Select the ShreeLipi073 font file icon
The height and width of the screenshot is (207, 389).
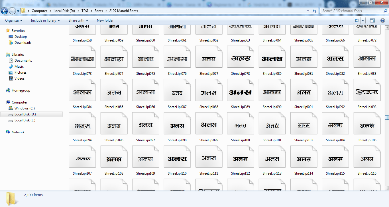click(x=82, y=57)
